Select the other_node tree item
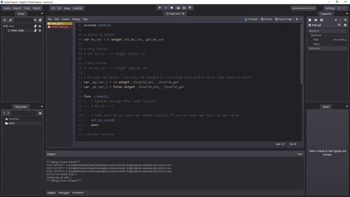The height and width of the screenshot is (197, 350). (x=17, y=31)
